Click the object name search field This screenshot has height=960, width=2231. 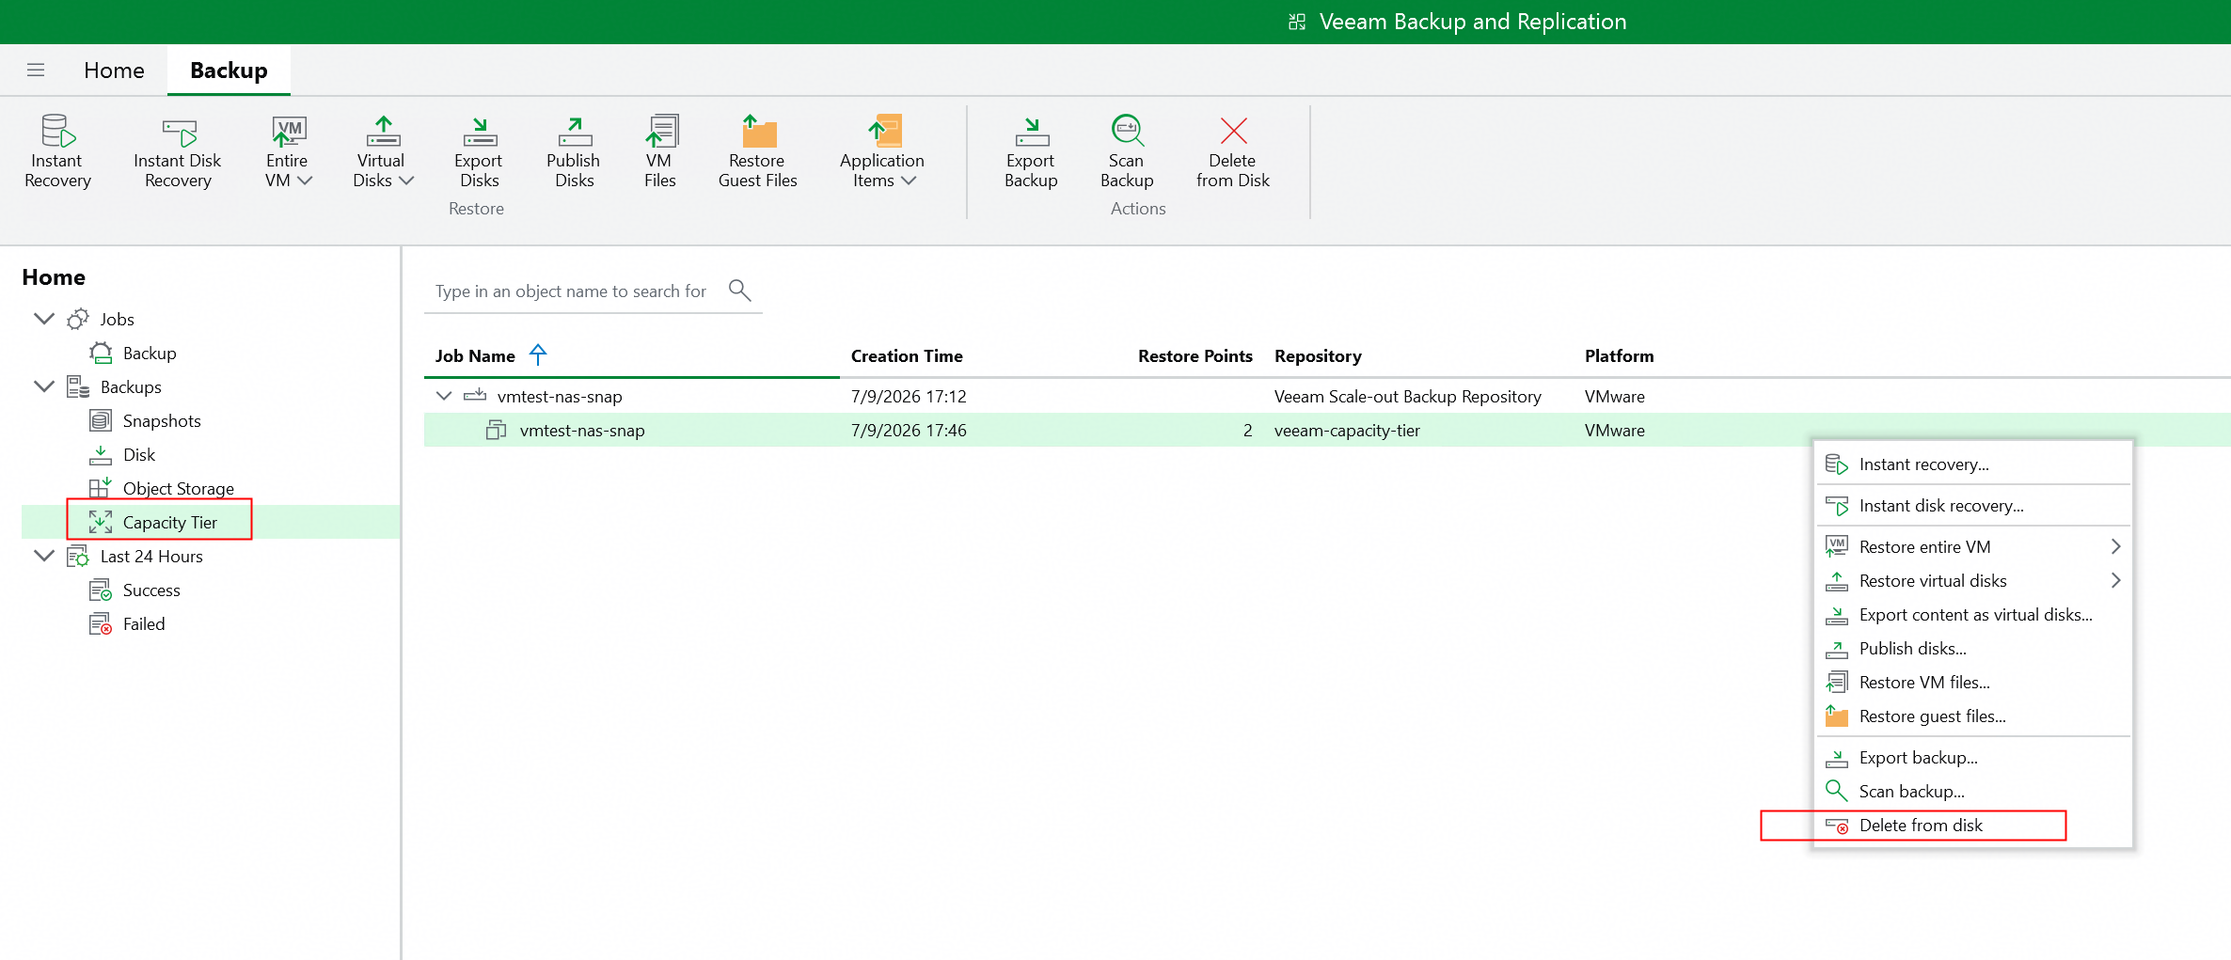pos(571,291)
